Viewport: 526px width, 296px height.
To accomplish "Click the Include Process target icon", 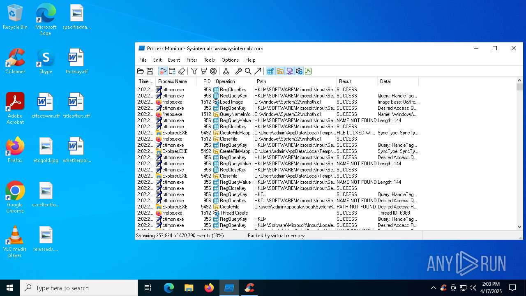I will (213, 71).
